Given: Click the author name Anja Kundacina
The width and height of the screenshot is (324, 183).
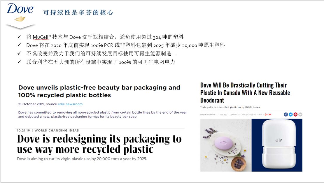Looking at the screenshot, I should click(208, 115).
